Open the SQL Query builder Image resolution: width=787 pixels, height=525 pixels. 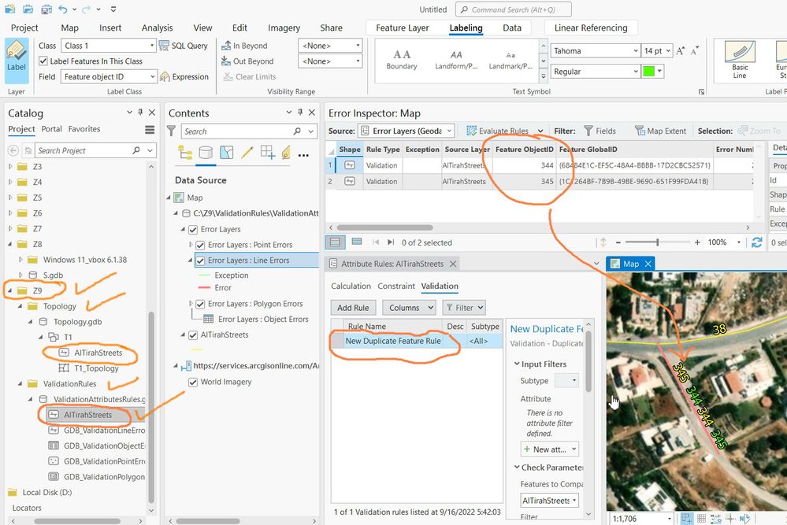click(184, 46)
